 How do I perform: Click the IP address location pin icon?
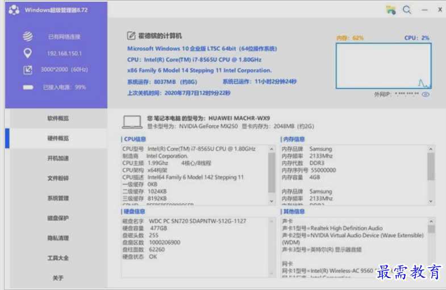[x=28, y=53]
